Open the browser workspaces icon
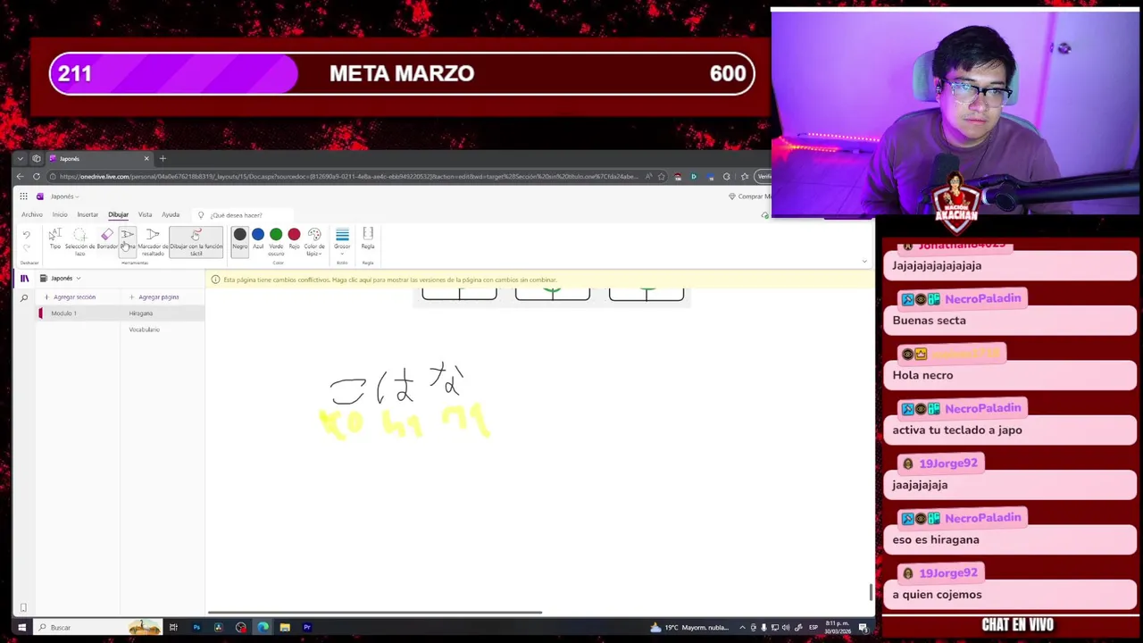This screenshot has height=643, width=1143. 36,159
